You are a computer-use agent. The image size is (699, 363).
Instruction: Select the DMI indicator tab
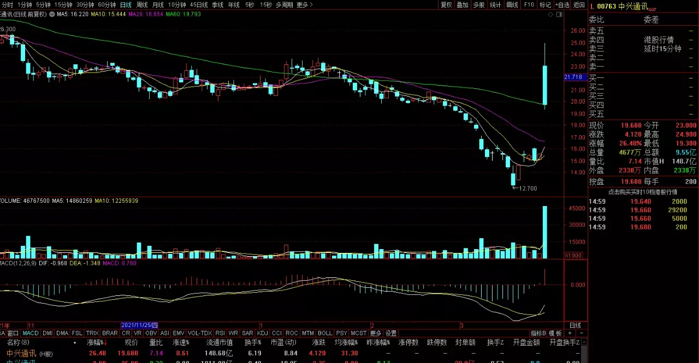(48, 333)
